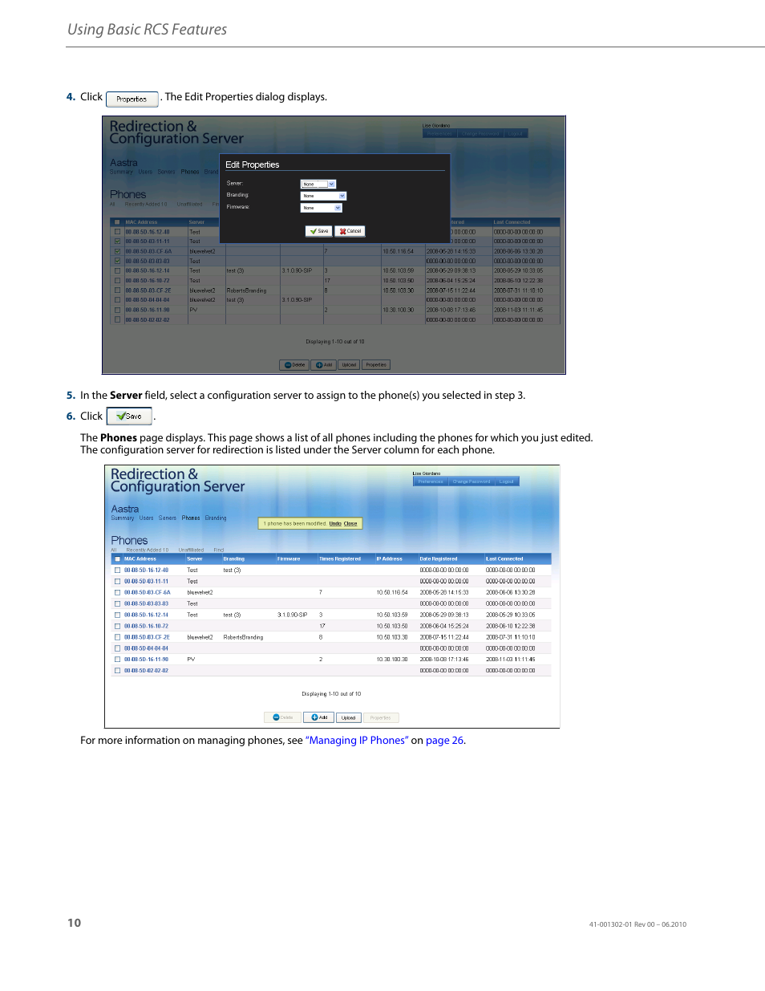Screen dimensions: 765x991
Task: Open MAC 00-08-5D-16-10-72 in lower screenshot
Action: tap(146, 626)
